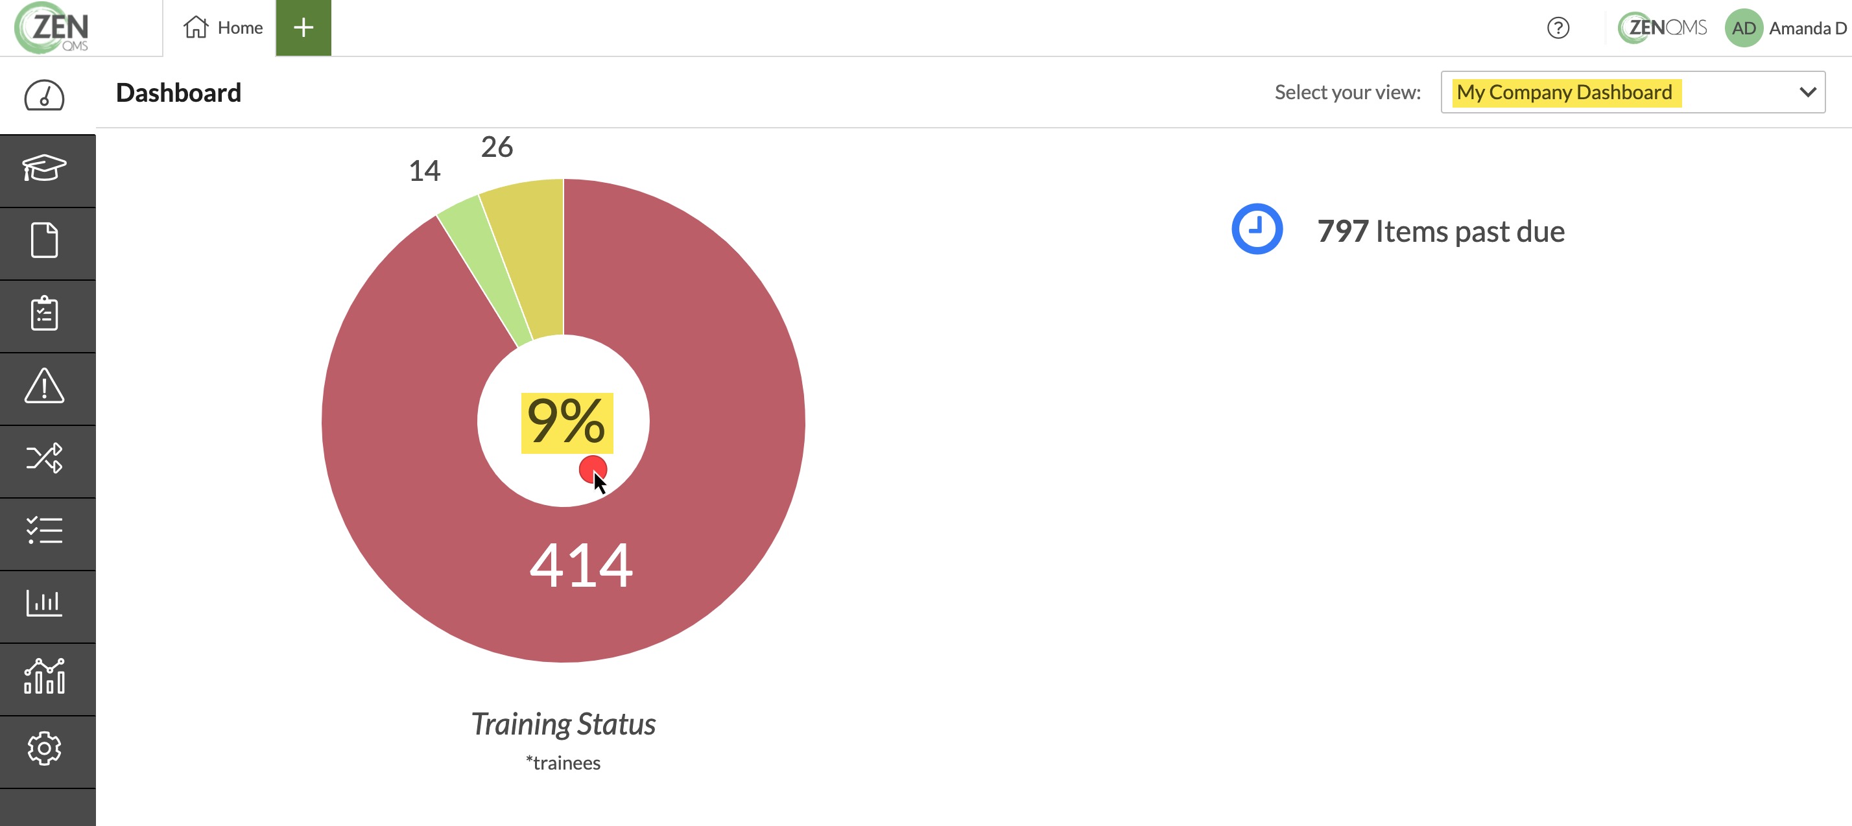This screenshot has height=826, width=1852.
Task: Open the settings gear icon in sidebar
Action: (x=45, y=748)
